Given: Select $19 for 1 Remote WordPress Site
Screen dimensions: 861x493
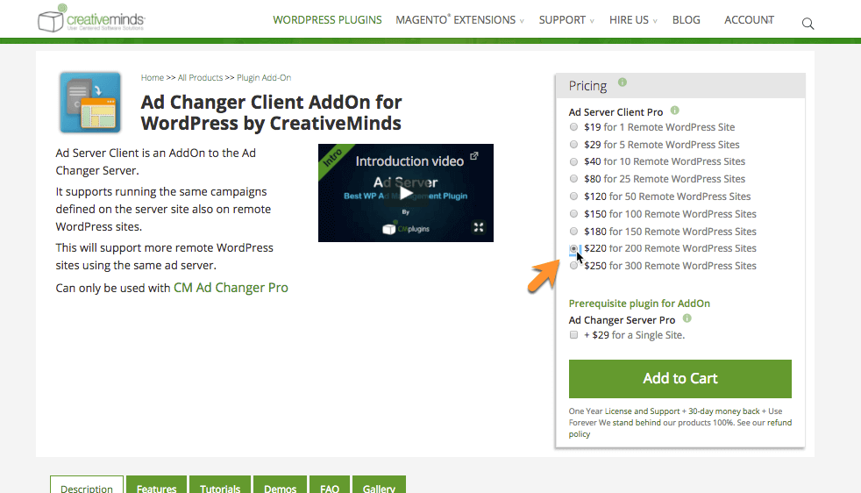Looking at the screenshot, I should pos(573,127).
